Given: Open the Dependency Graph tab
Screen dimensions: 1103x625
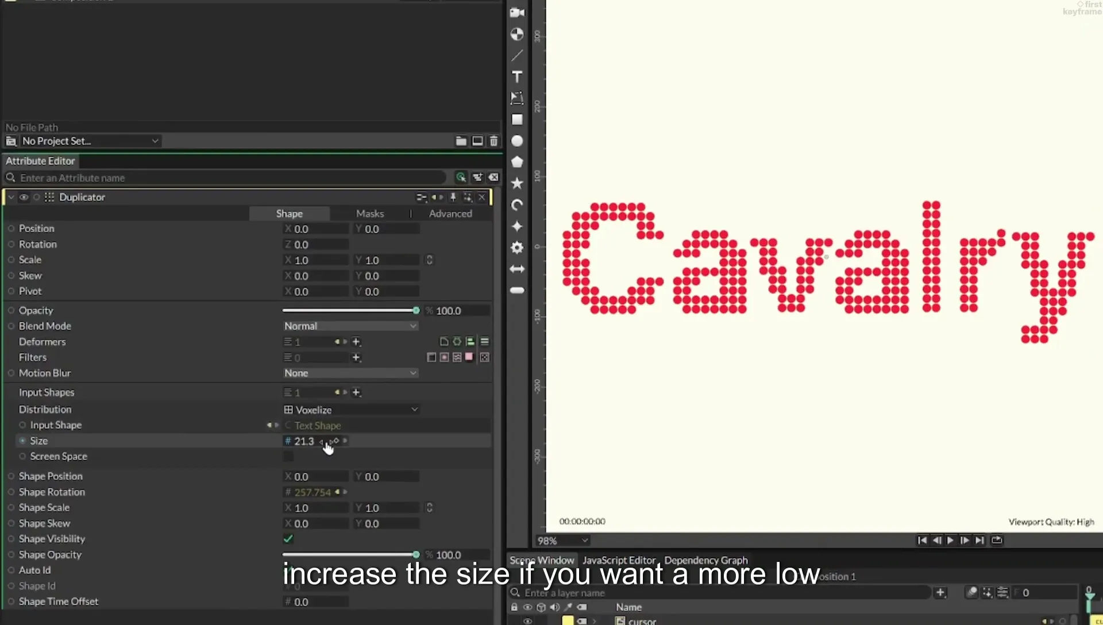Looking at the screenshot, I should click(x=706, y=560).
